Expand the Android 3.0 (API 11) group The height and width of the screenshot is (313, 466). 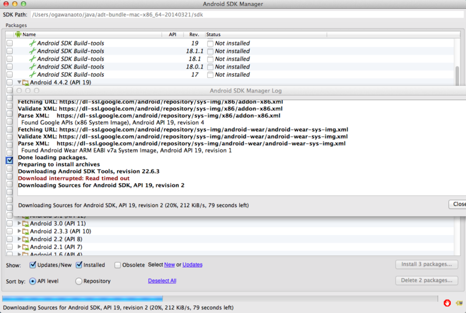pos(19,223)
